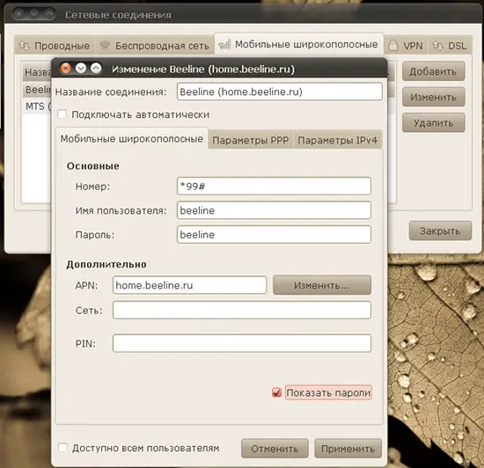Click Удалить button in Сетевые соединения
The width and height of the screenshot is (484, 468).
[433, 123]
